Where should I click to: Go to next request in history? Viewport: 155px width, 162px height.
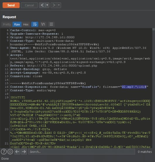54,5
